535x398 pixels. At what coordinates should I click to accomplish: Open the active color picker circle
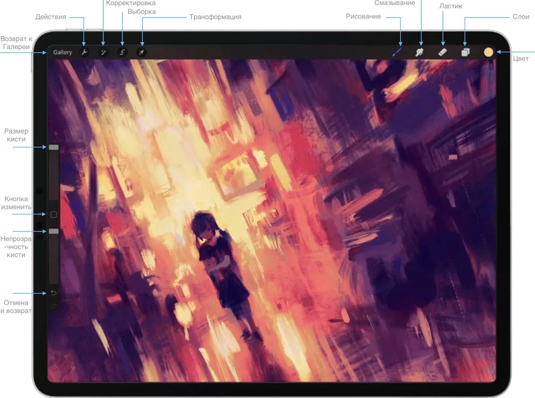click(x=488, y=52)
